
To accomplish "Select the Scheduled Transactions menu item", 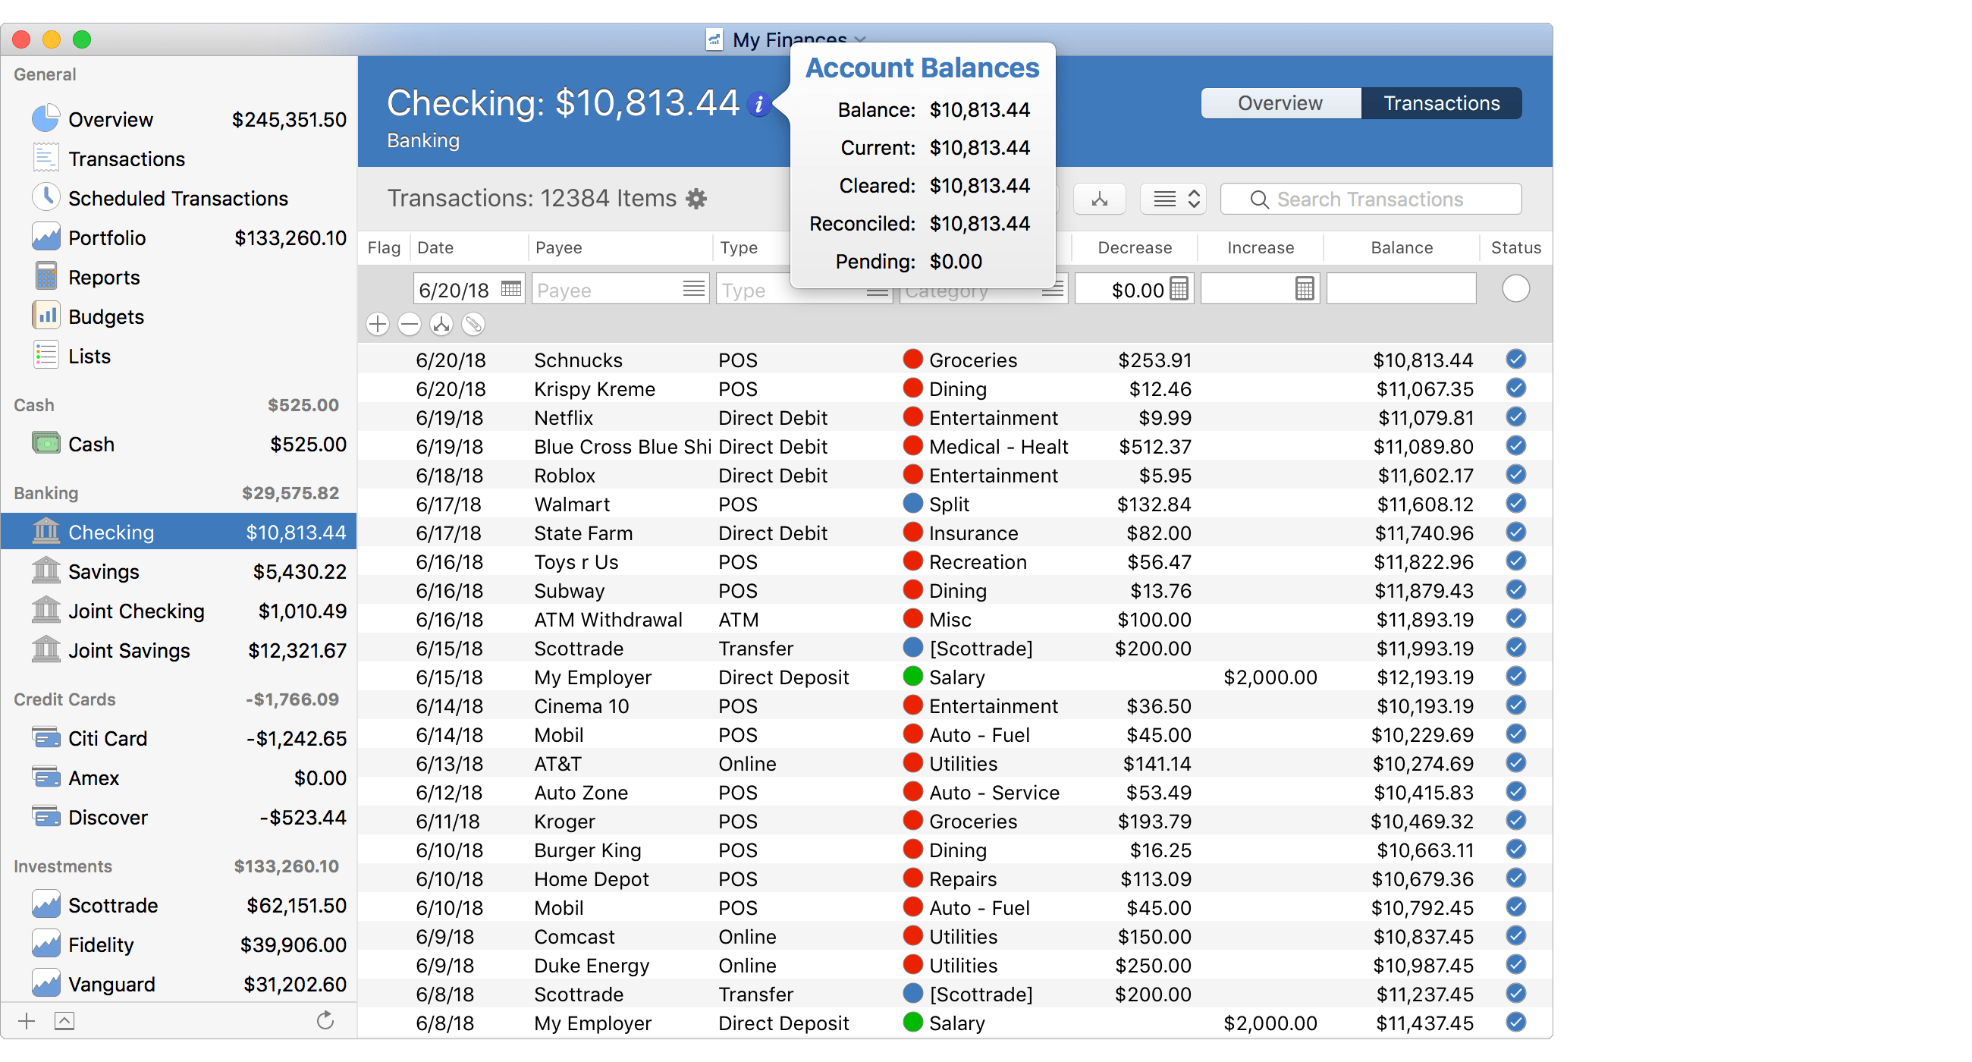I will coord(177,198).
